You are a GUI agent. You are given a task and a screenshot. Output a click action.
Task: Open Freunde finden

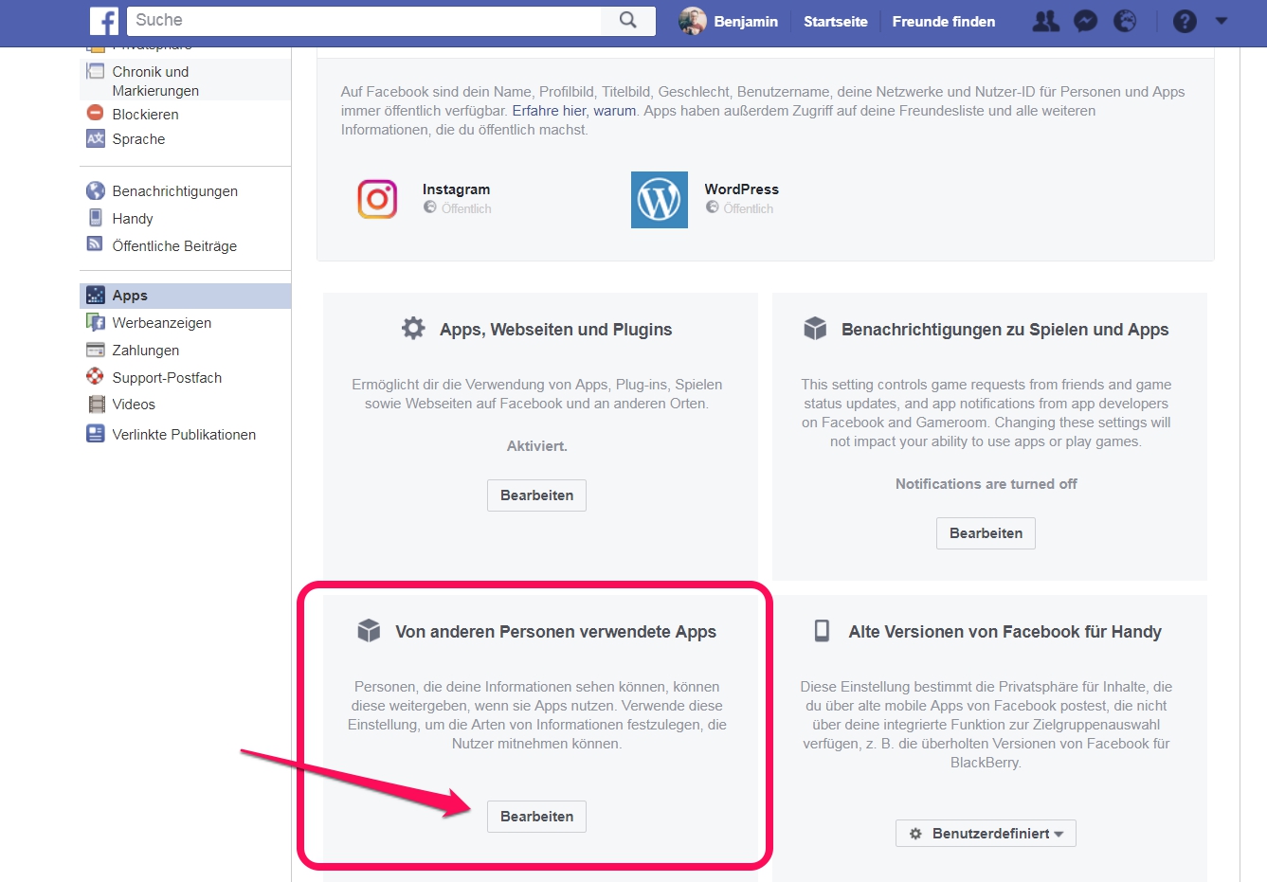click(x=943, y=22)
